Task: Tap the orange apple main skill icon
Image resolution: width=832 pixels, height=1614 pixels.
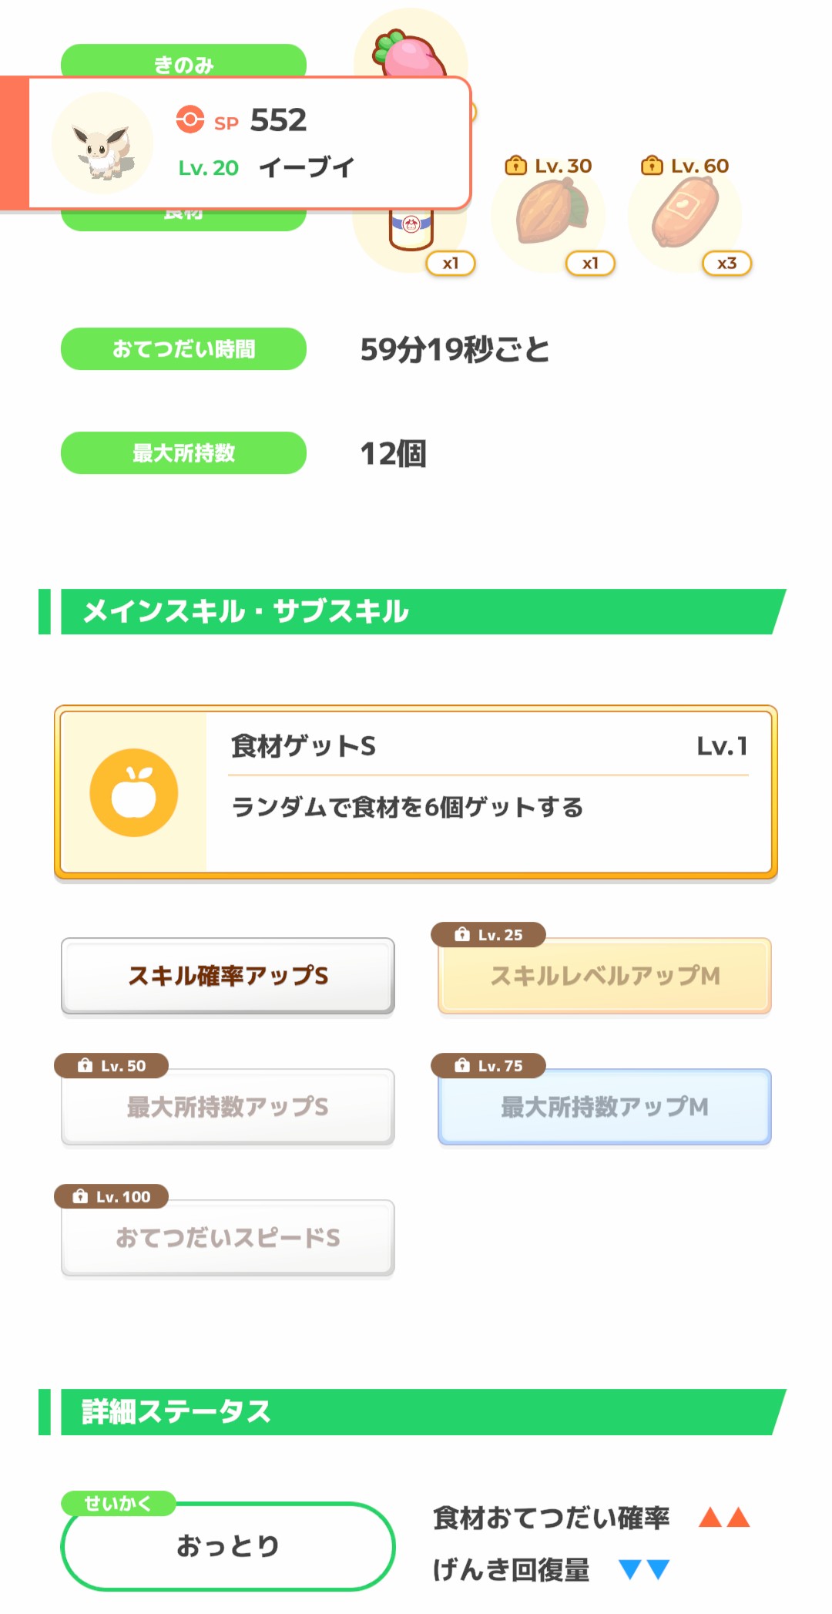Action: pos(134,792)
